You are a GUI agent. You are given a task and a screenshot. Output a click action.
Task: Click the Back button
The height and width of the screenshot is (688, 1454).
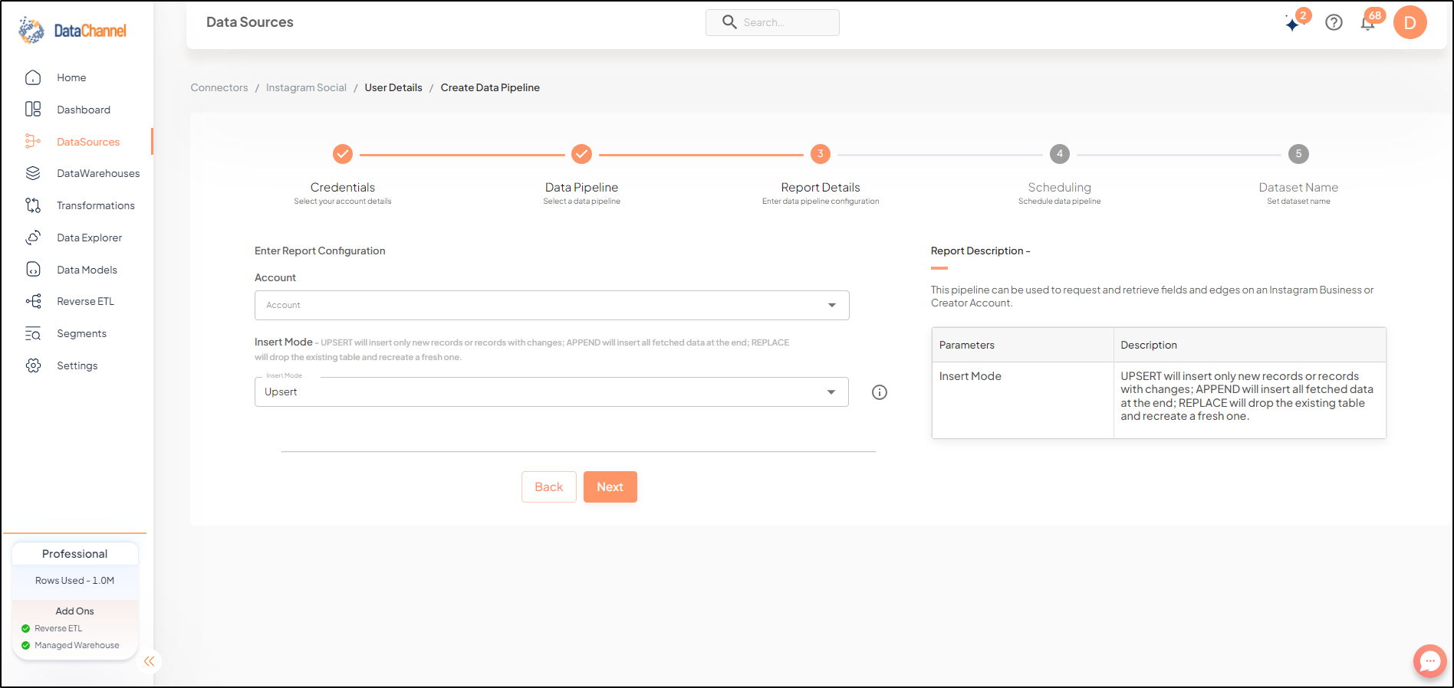click(549, 487)
